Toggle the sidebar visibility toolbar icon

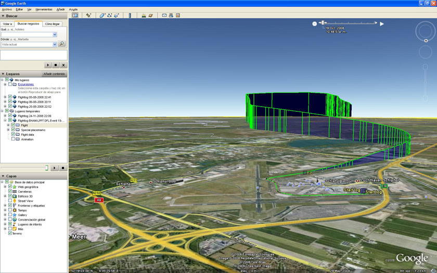[x=75, y=15]
